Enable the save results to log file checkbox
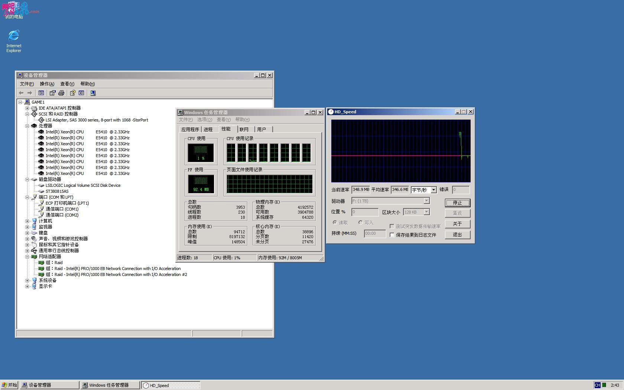This screenshot has width=624, height=390. 392,235
